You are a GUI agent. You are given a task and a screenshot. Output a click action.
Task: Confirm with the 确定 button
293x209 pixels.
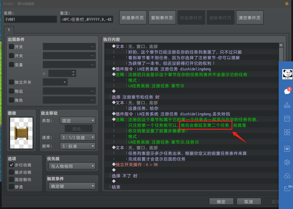[221, 201]
